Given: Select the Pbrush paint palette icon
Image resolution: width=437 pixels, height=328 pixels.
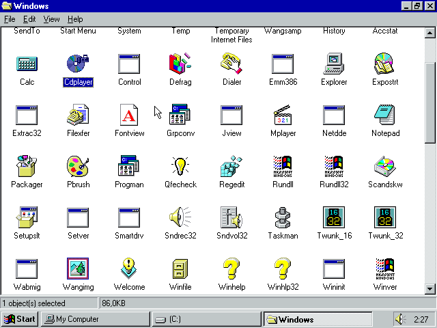Looking at the screenshot, I should [x=78, y=166].
